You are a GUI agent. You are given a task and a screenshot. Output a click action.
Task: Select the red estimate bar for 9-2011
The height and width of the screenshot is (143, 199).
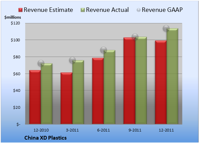[x=129, y=81]
